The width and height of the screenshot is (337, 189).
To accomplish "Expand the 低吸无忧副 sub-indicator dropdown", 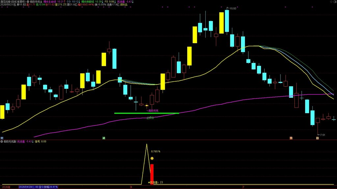I will (2, 142).
